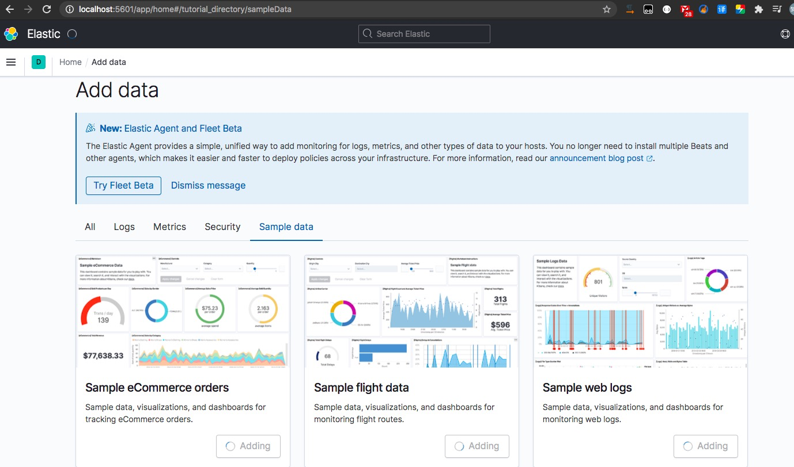794x467 pixels.
Task: Click the browser forward arrow
Action: 28,9
